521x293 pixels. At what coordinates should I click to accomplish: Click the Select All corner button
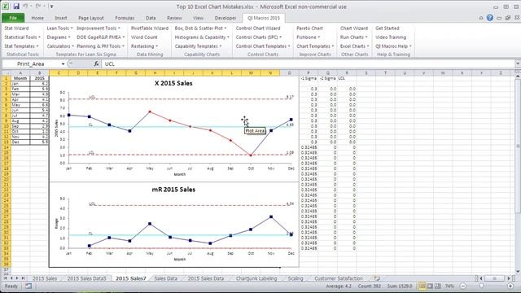point(7,73)
